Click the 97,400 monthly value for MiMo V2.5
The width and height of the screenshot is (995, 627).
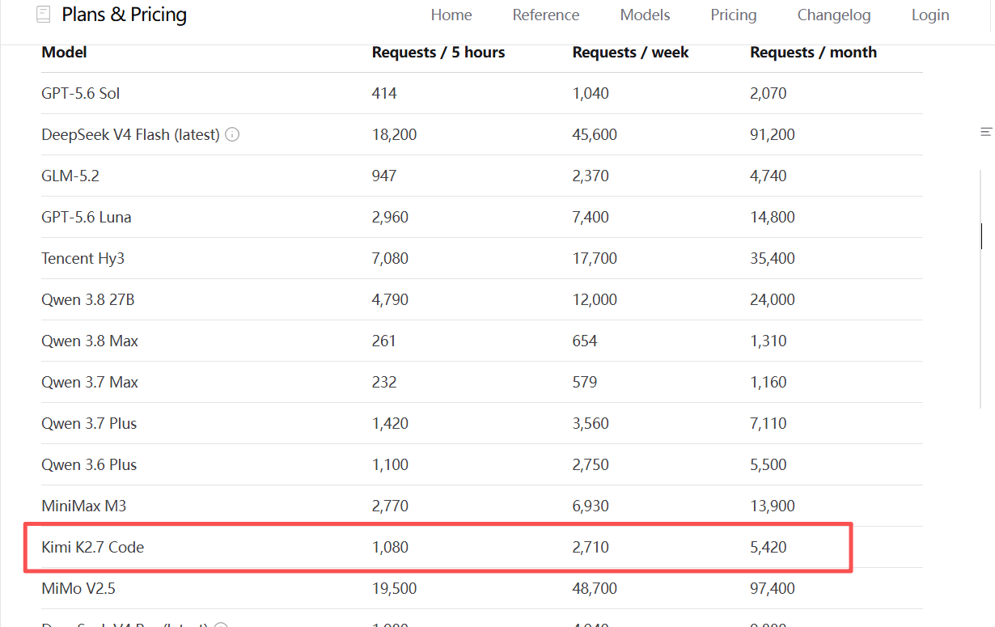point(773,588)
